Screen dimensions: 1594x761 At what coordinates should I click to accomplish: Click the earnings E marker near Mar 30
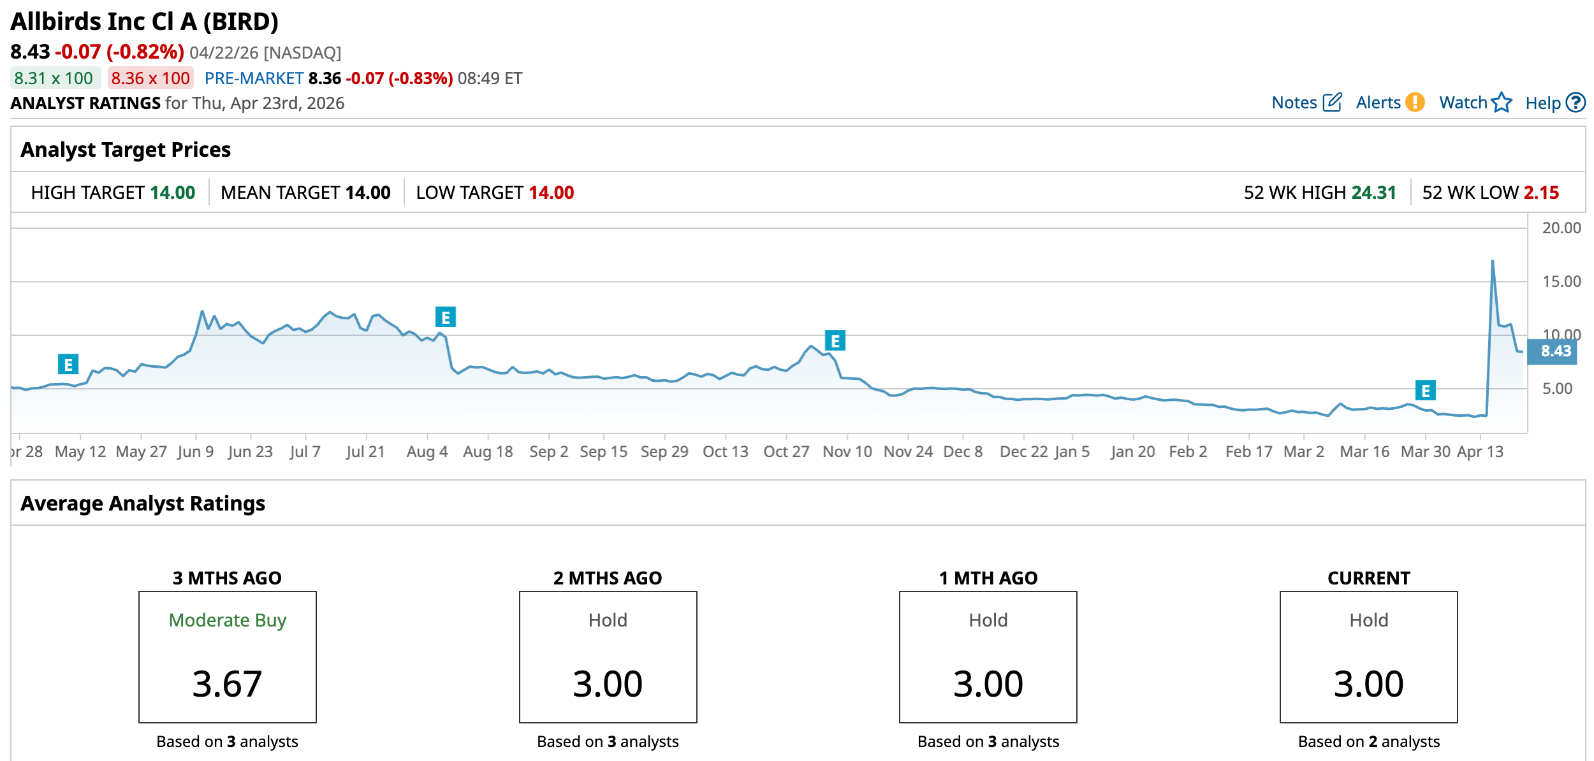1426,390
